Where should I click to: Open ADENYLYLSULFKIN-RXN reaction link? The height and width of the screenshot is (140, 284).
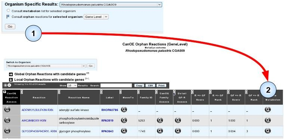[37, 110]
